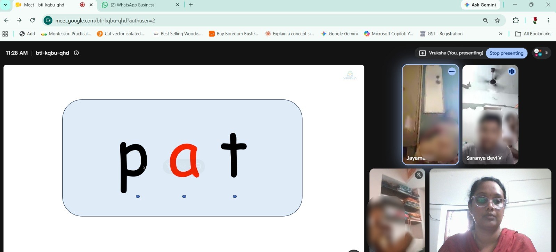Click the letter t on the slide

(234, 155)
